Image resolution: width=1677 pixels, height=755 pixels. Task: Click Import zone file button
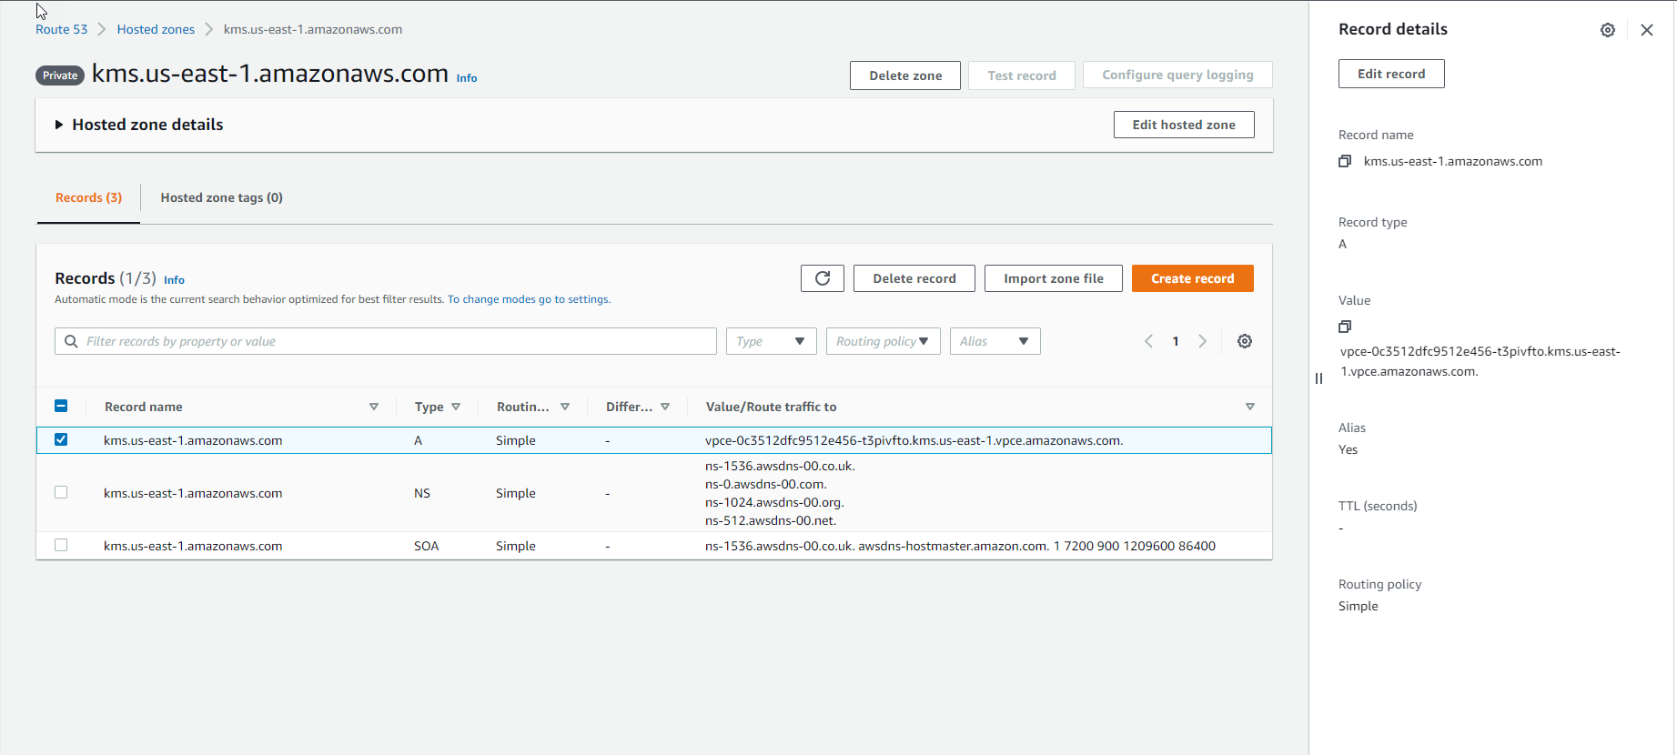coord(1054,278)
